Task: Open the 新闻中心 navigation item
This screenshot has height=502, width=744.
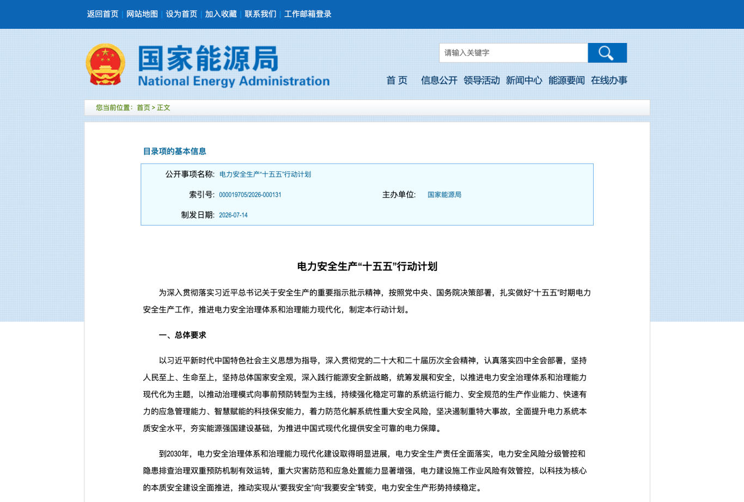Action: click(x=524, y=80)
